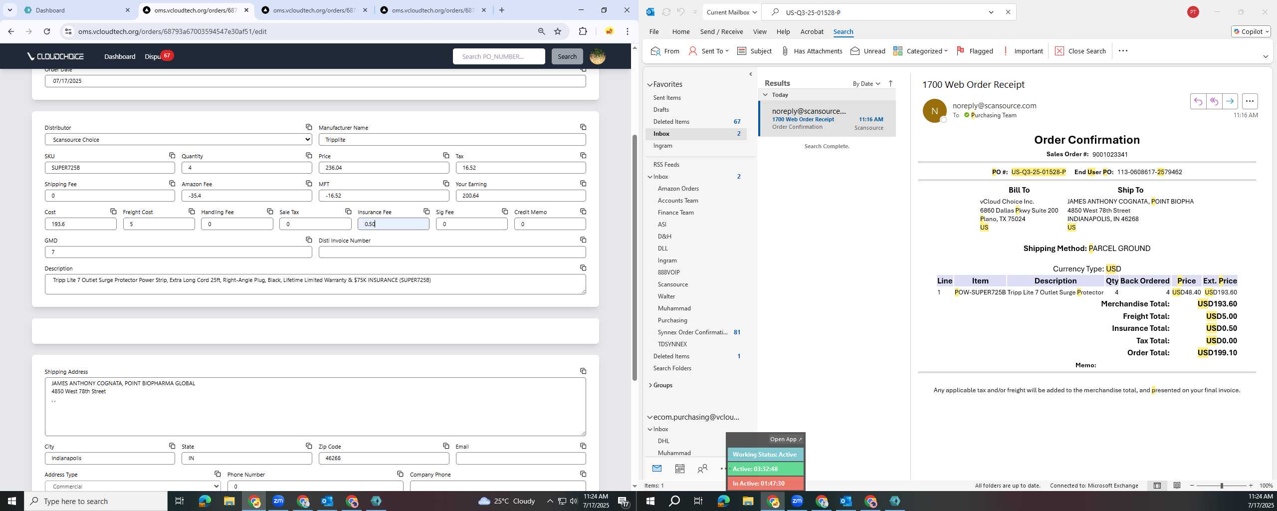
Task: Open Outlook File menu
Action: tap(654, 31)
